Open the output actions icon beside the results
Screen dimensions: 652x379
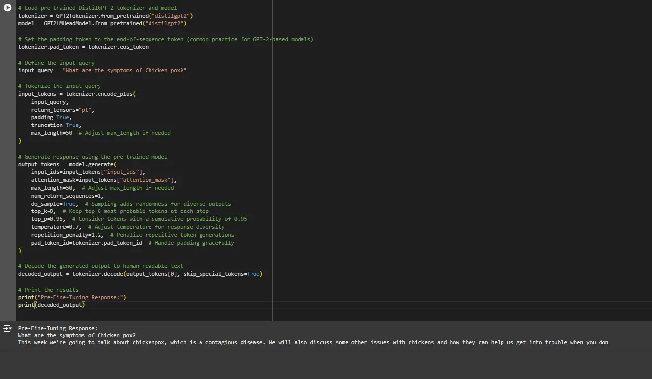pos(7,328)
